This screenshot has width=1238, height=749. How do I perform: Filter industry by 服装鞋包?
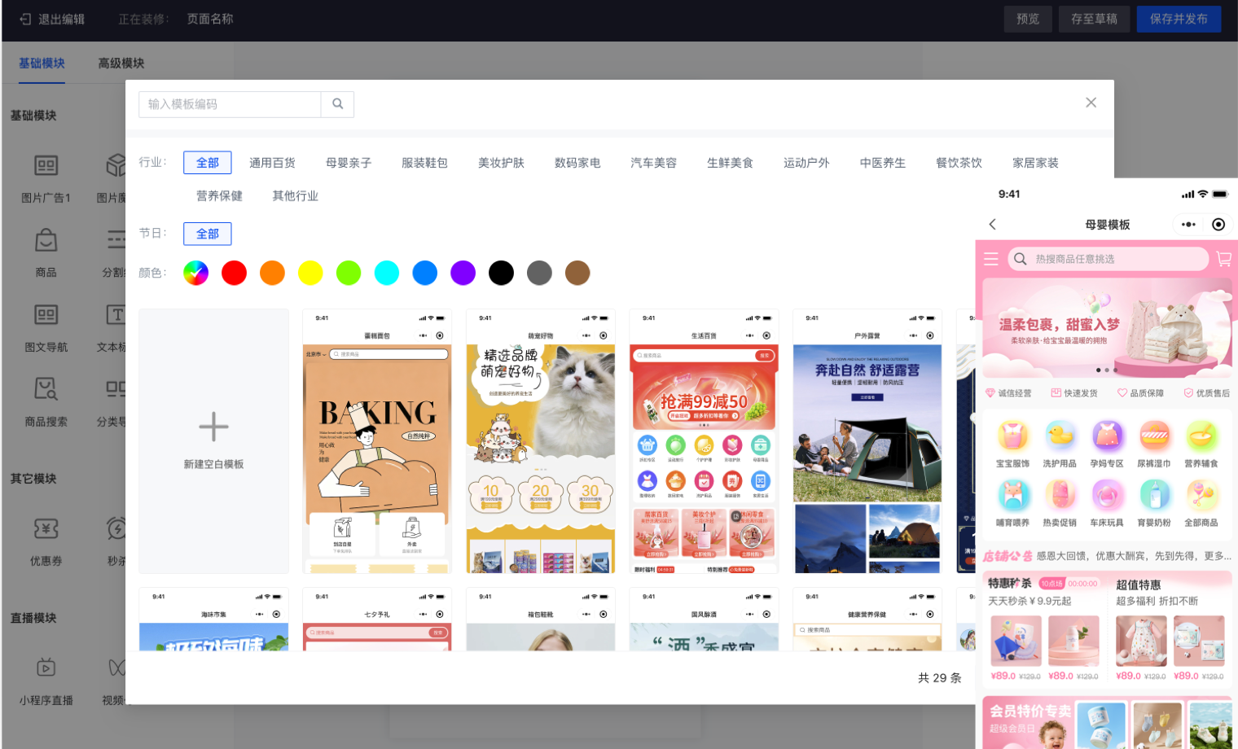click(x=425, y=163)
